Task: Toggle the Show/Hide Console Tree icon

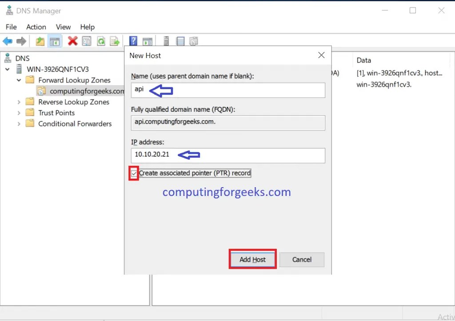Action: pyautogui.click(x=54, y=41)
